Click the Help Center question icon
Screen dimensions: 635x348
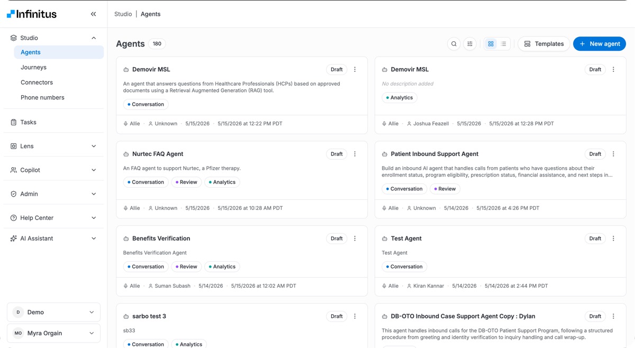pyautogui.click(x=13, y=218)
